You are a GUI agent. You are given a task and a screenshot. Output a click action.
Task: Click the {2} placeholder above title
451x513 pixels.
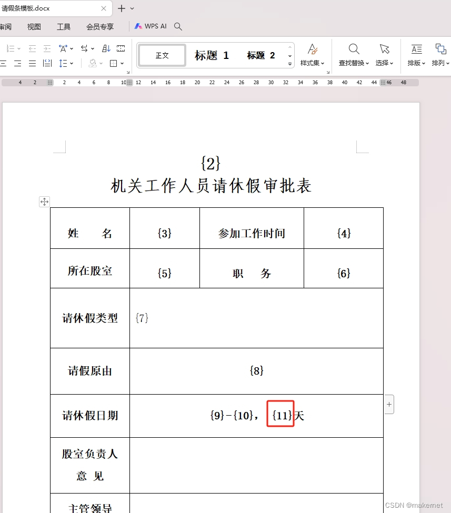pos(211,163)
